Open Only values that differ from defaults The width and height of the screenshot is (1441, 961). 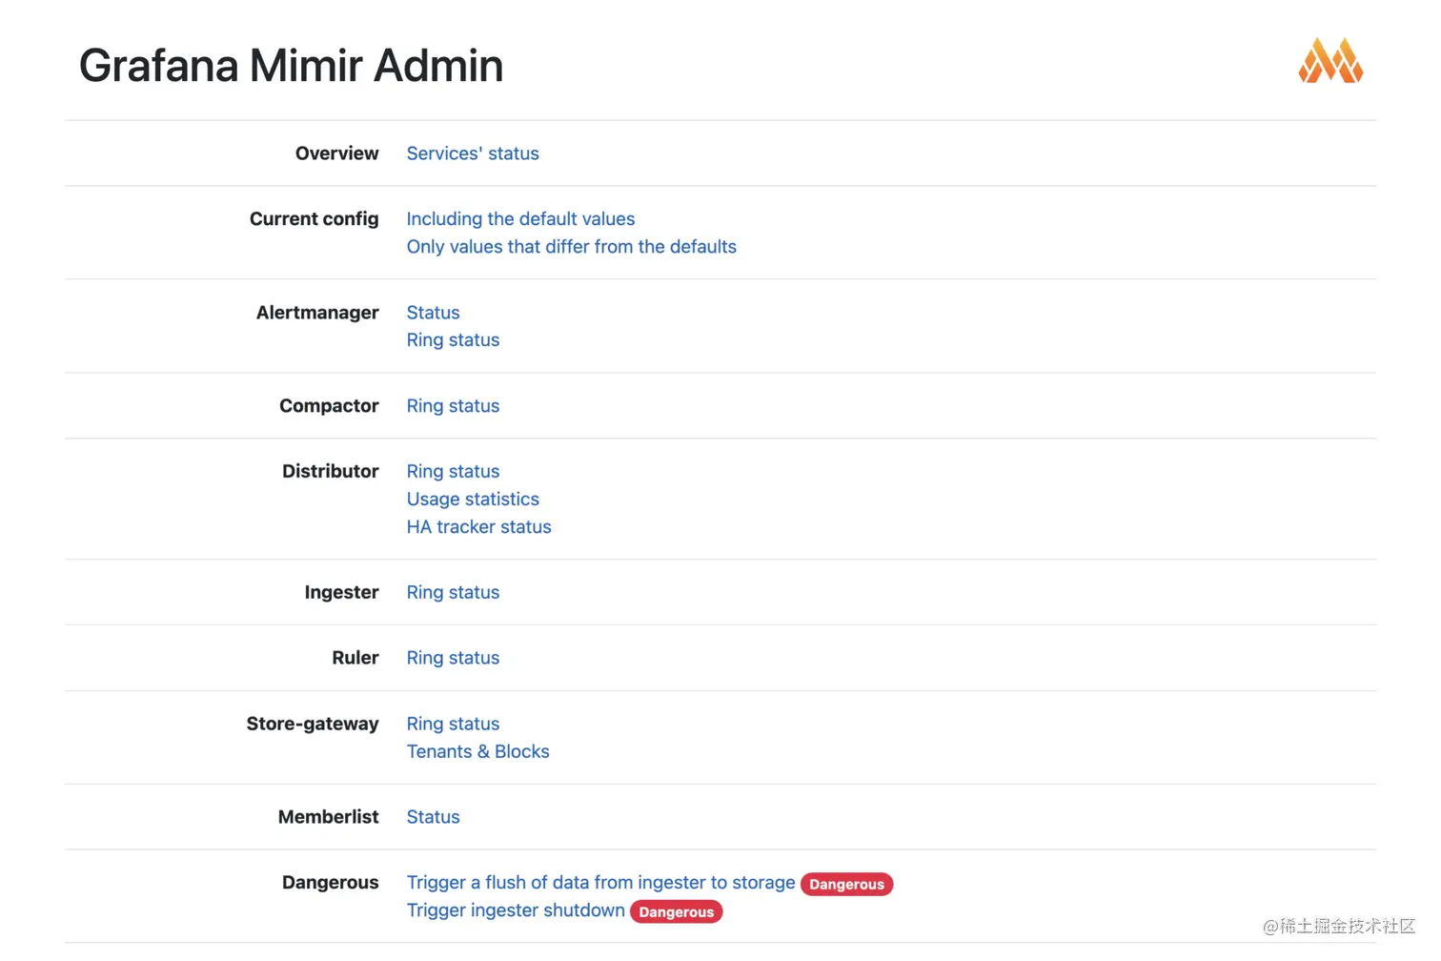pos(572,247)
